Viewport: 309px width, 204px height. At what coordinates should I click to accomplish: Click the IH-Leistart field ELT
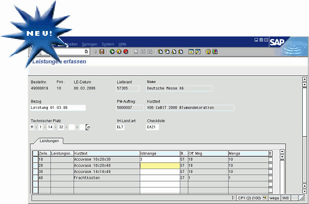tap(120, 127)
